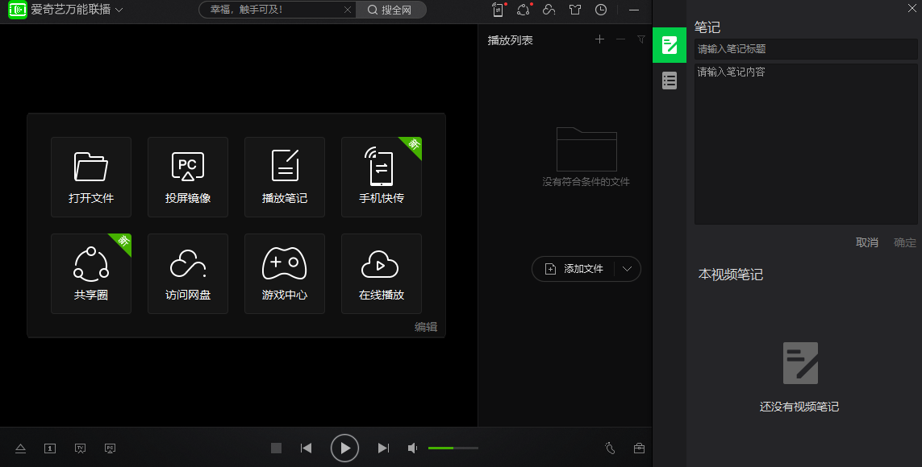This screenshot has width=922, height=467.
Task: Open the playlist filter funnel
Action: [641, 39]
